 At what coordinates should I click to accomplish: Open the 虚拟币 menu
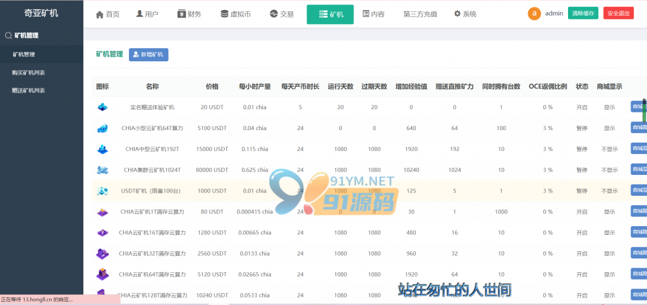pos(236,14)
